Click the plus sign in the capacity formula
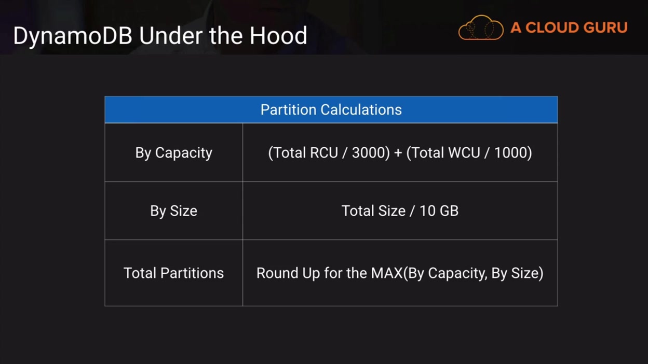 pyautogui.click(x=398, y=153)
